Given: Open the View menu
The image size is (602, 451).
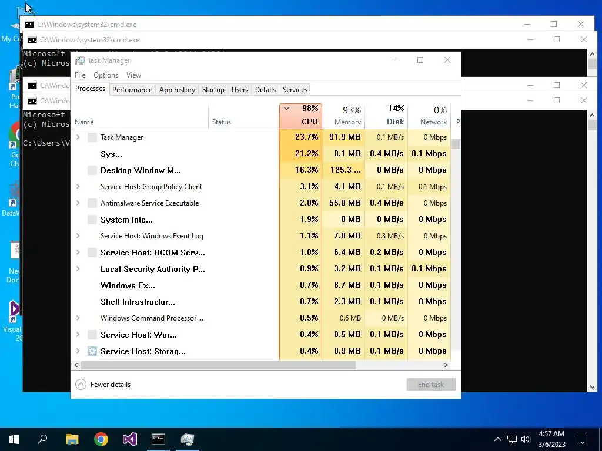Looking at the screenshot, I should pyautogui.click(x=133, y=75).
